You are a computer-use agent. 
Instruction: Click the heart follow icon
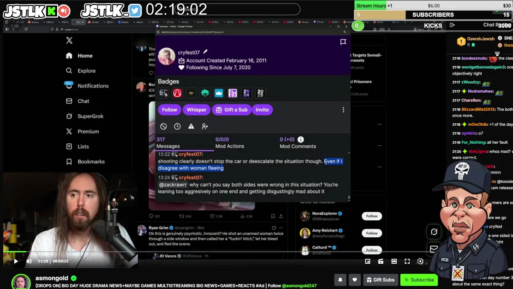tap(355, 280)
